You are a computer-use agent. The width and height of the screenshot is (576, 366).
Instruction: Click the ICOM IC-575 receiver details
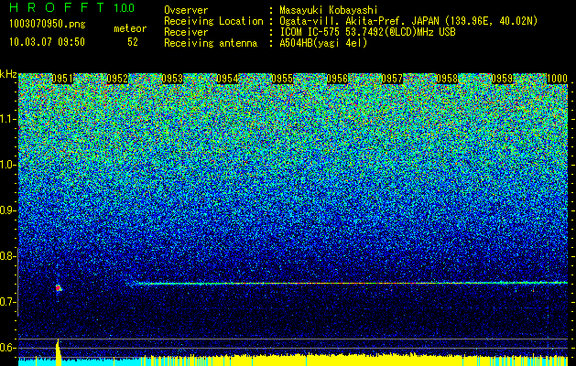[x=368, y=32]
